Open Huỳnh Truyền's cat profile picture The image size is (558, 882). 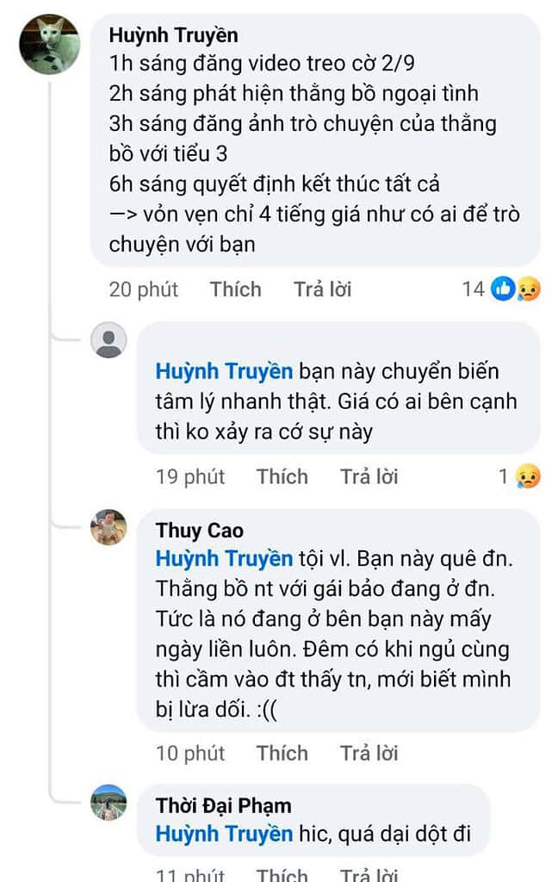[x=49, y=44]
